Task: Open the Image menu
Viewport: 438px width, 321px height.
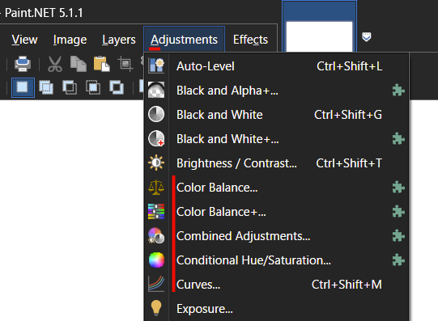Action: click(x=70, y=40)
